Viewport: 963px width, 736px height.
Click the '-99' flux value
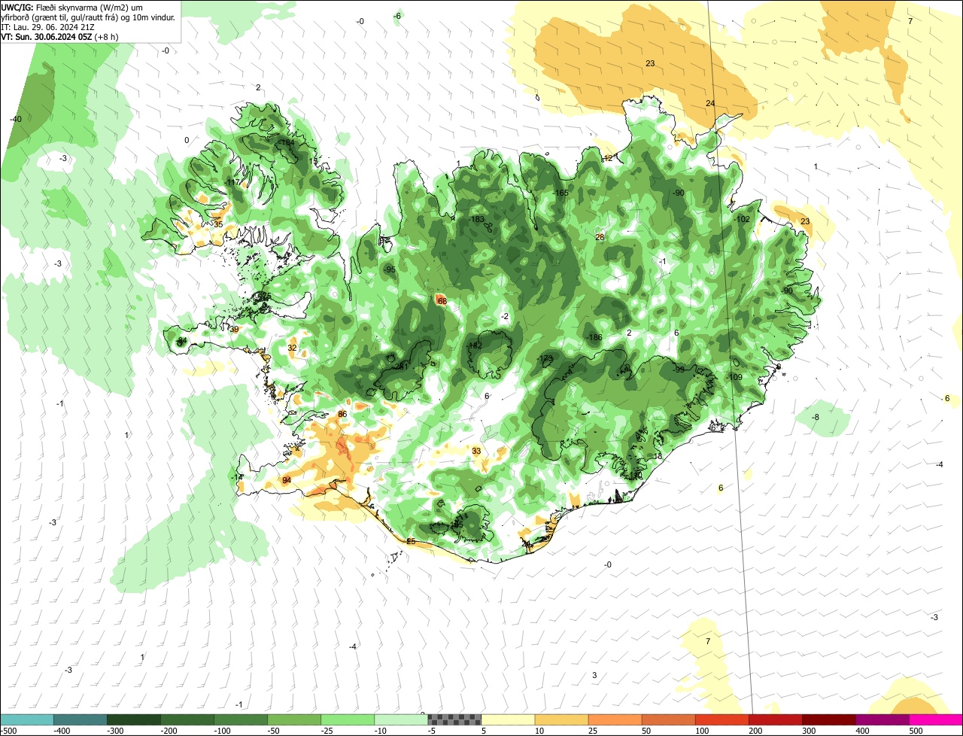[679, 370]
